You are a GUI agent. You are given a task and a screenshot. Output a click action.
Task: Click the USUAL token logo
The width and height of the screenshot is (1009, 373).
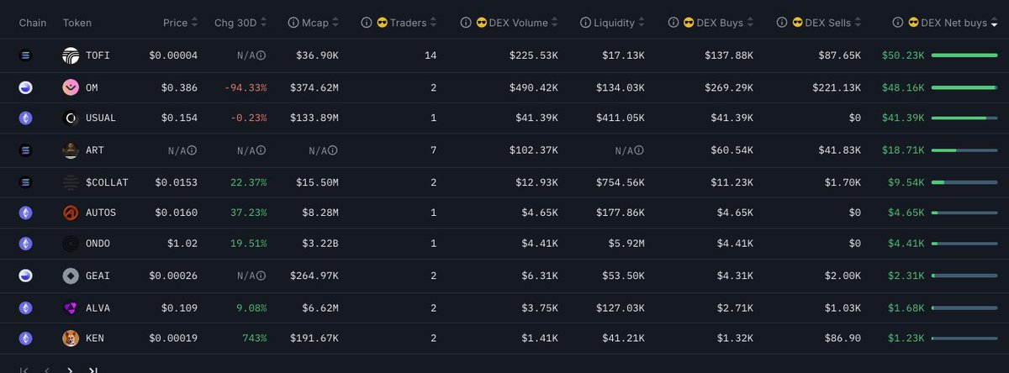[x=71, y=118]
